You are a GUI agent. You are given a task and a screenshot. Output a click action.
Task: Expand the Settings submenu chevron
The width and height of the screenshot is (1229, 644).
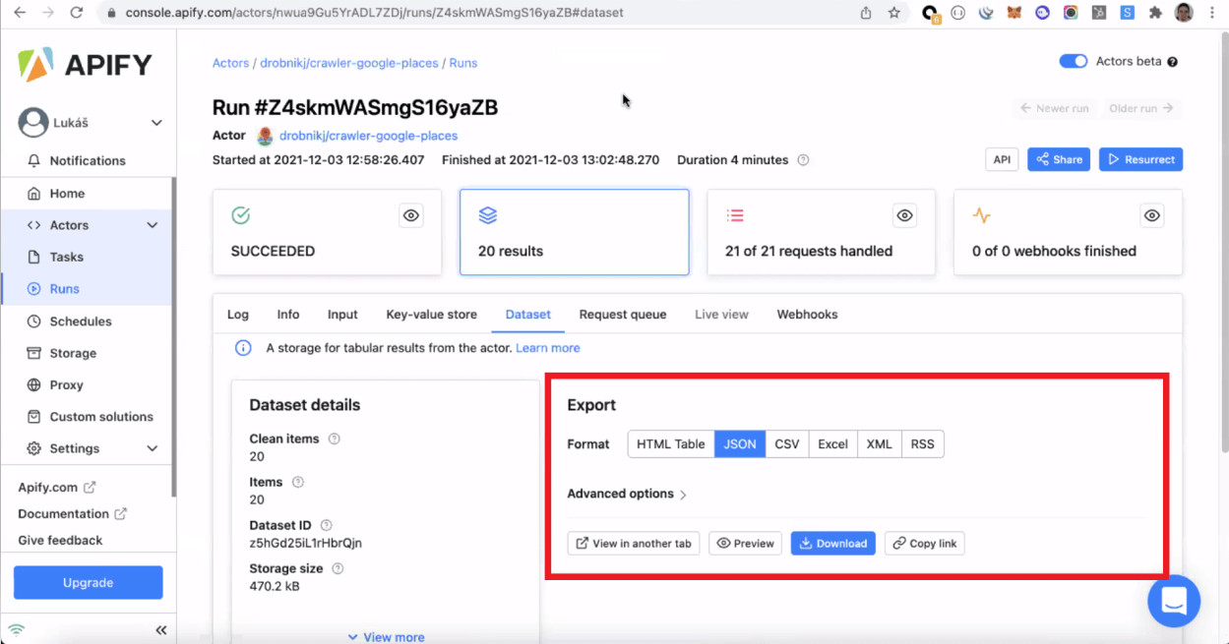pos(153,448)
